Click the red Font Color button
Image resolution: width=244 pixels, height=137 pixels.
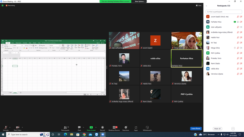tap(27, 48)
